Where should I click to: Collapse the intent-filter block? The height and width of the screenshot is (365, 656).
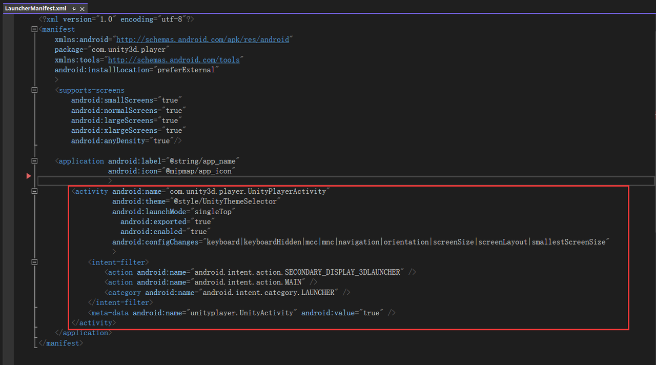point(34,262)
